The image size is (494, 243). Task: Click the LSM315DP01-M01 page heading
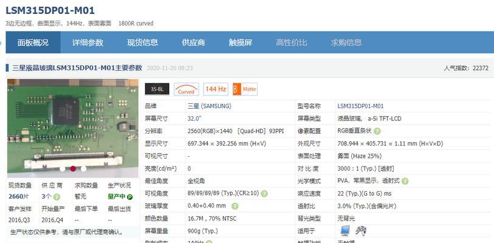50,10
